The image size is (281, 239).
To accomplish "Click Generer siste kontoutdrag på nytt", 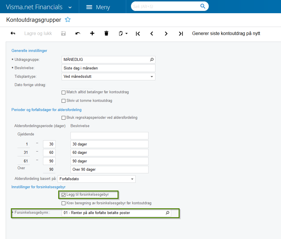I will pyautogui.click(x=226, y=34).
